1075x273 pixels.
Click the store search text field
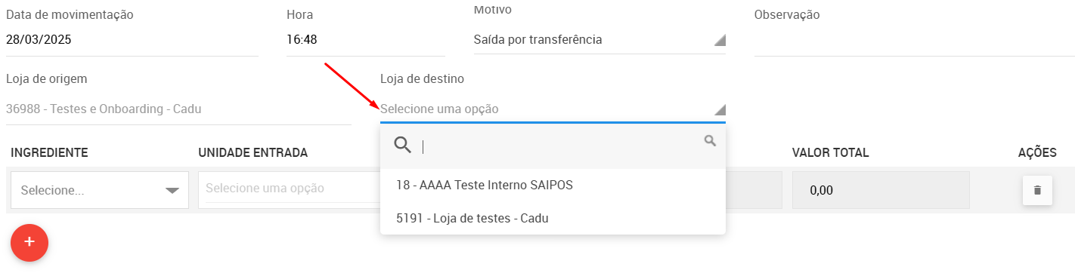pyautogui.click(x=559, y=146)
